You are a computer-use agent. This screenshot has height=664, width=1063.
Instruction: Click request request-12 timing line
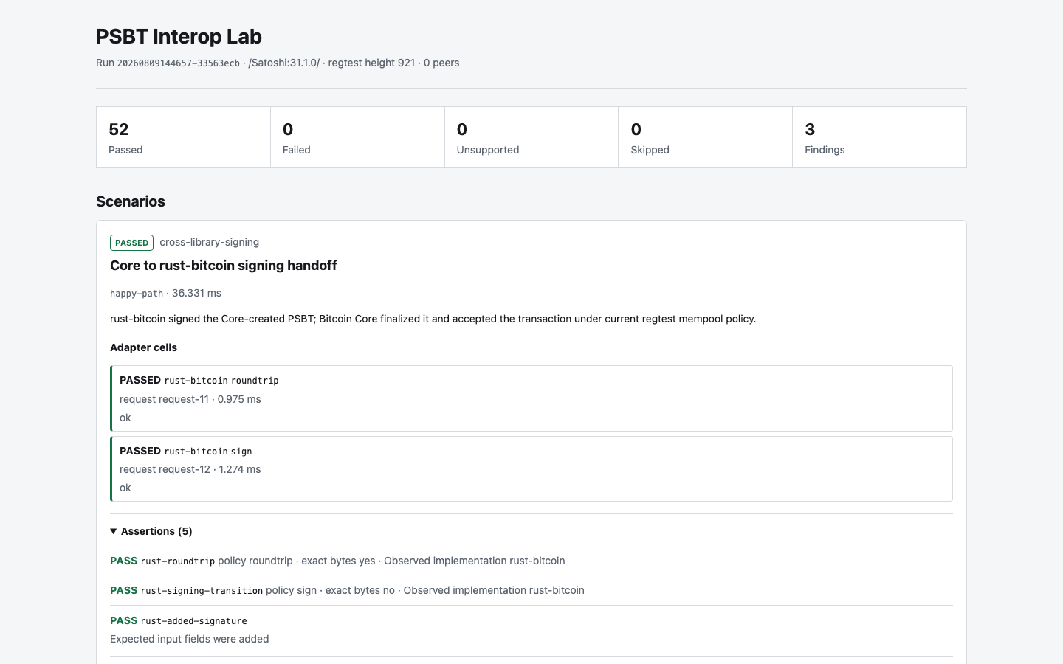pyautogui.click(x=190, y=469)
